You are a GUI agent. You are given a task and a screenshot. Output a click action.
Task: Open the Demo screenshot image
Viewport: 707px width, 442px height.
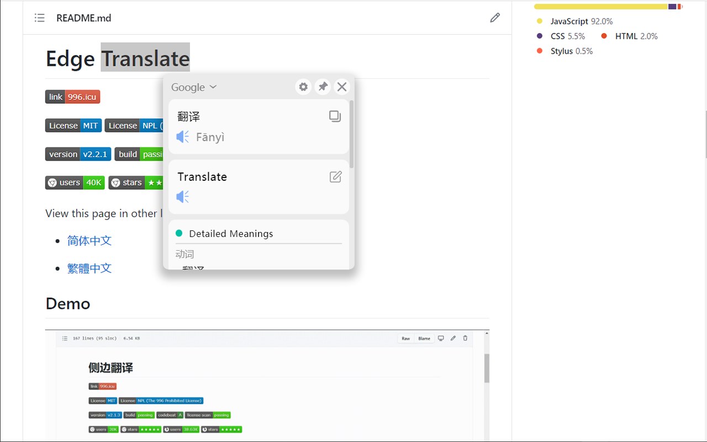[x=267, y=386]
